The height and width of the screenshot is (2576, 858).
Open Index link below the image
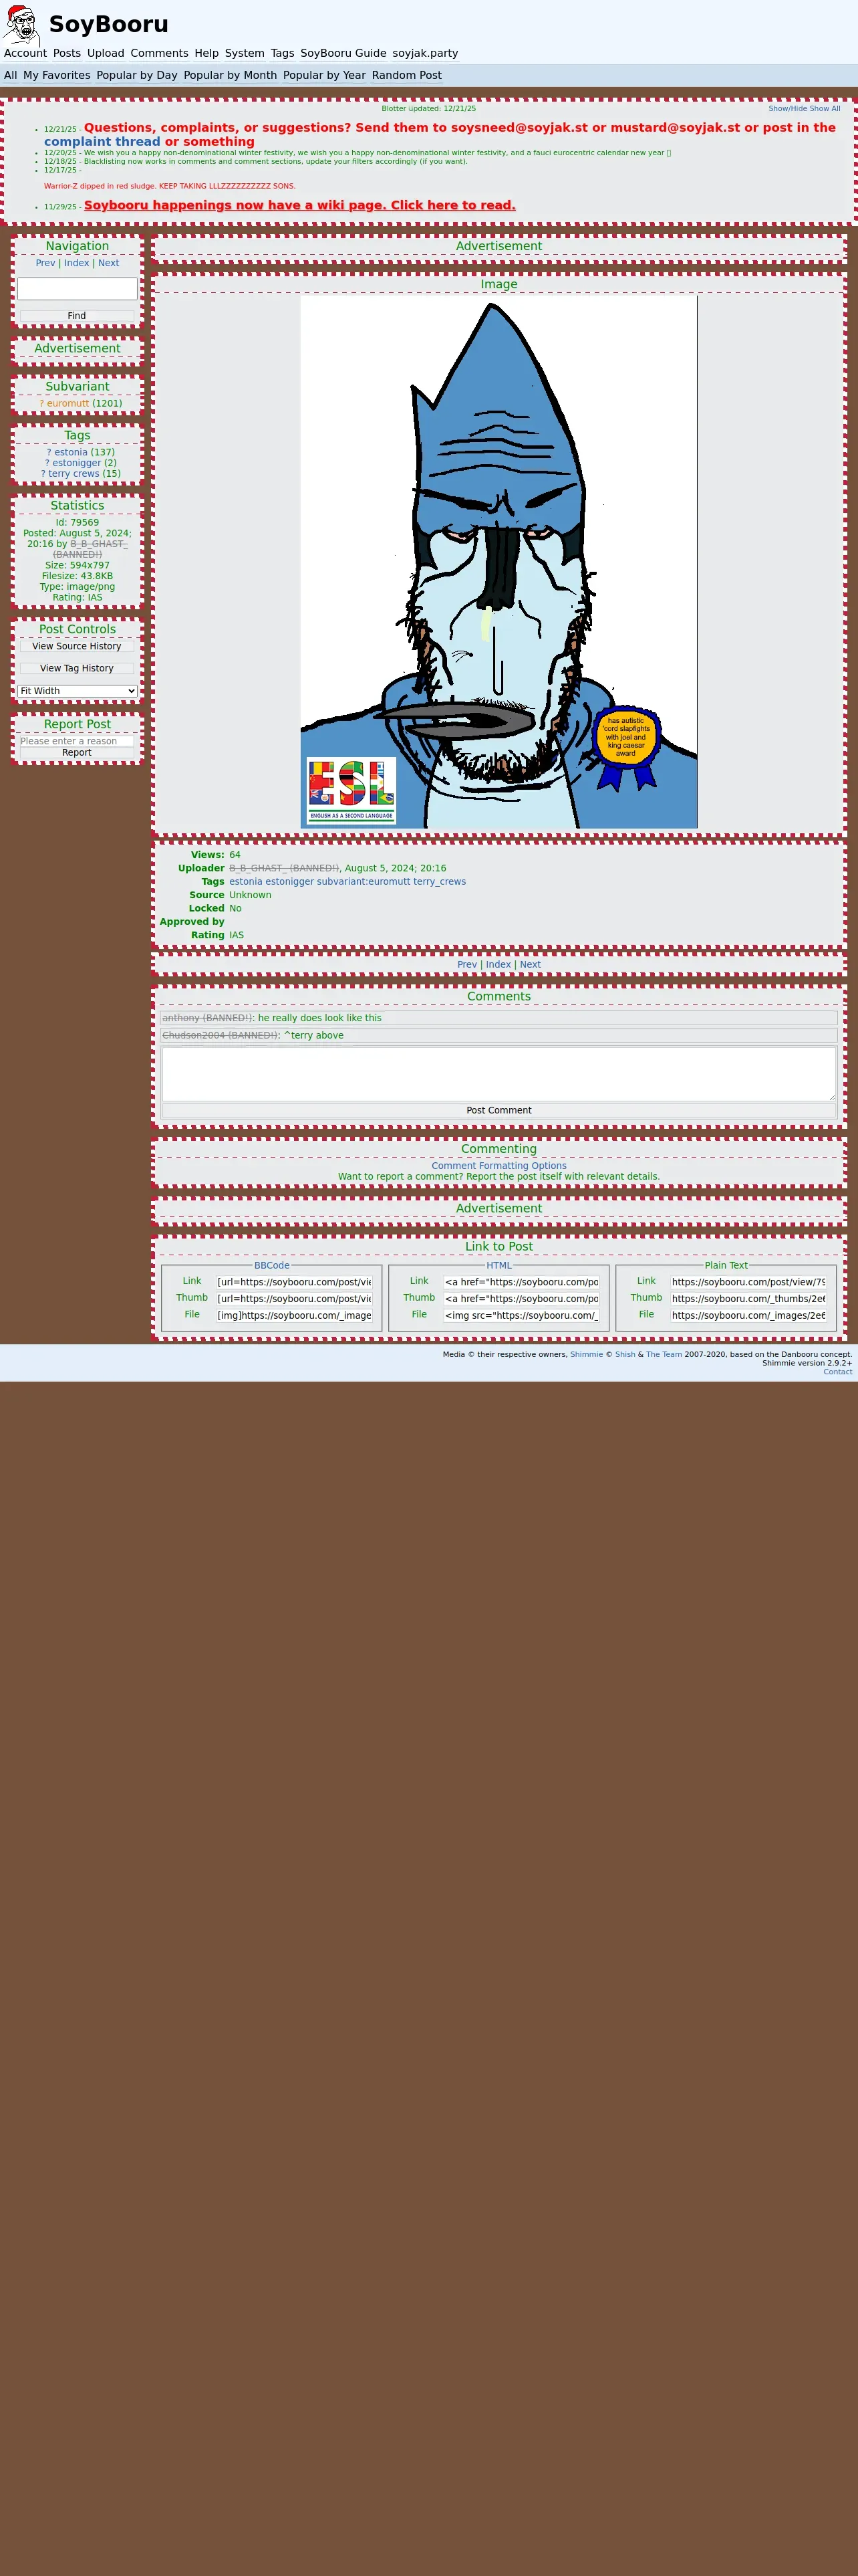click(498, 965)
